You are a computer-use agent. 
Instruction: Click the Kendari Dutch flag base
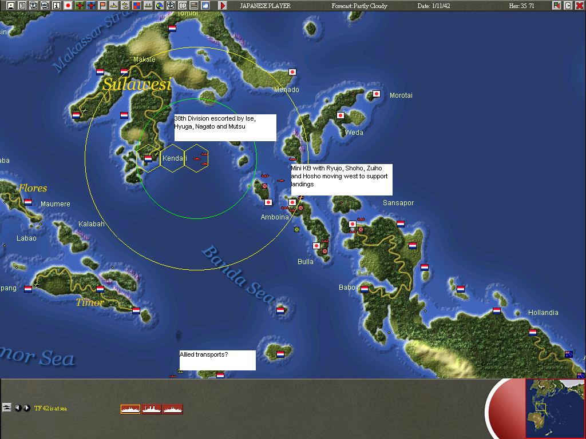148,159
